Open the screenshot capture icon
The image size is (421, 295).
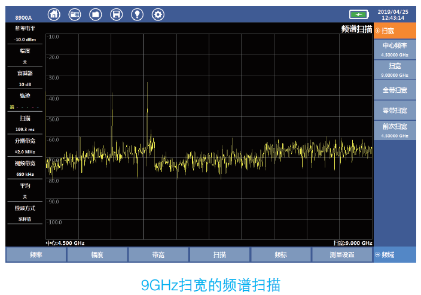point(75,14)
